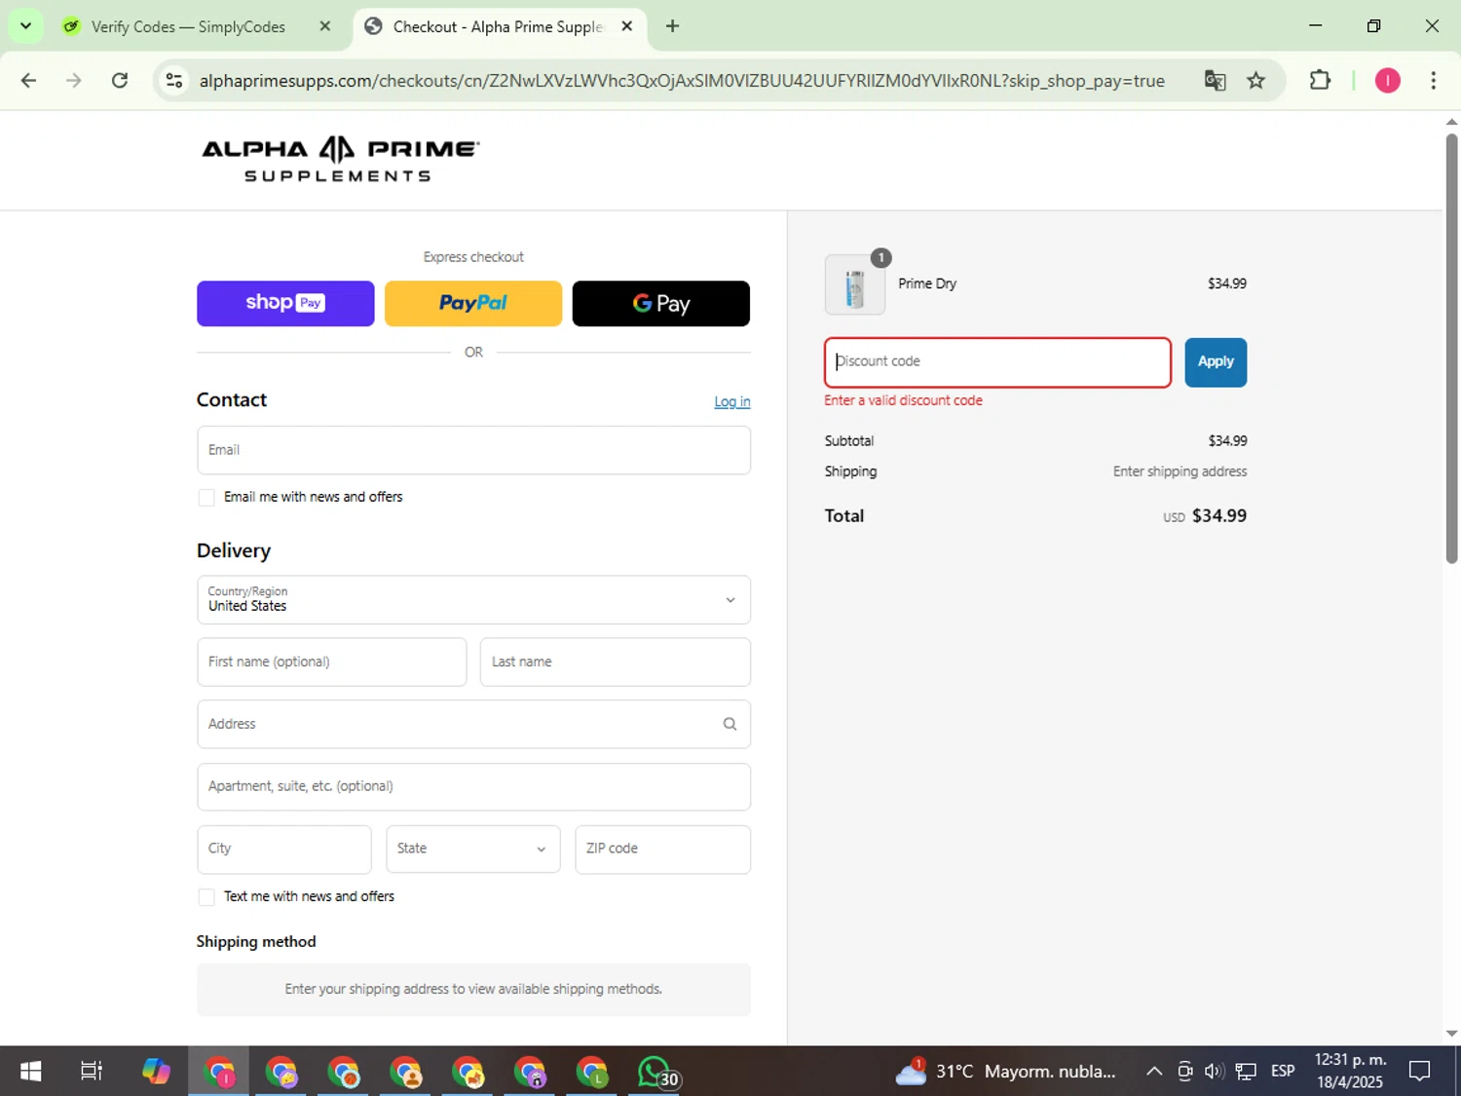Image resolution: width=1461 pixels, height=1096 pixels.
Task: Click the address bar URL
Action: pos(682,81)
